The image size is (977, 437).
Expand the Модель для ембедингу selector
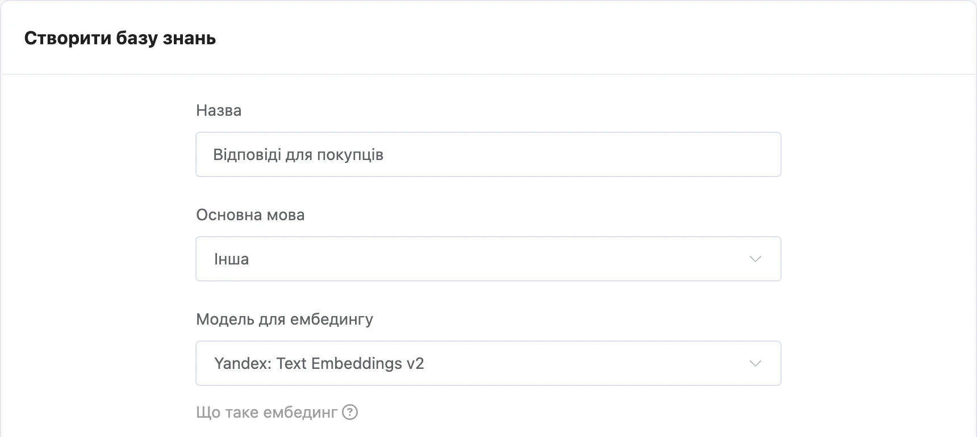(488, 363)
